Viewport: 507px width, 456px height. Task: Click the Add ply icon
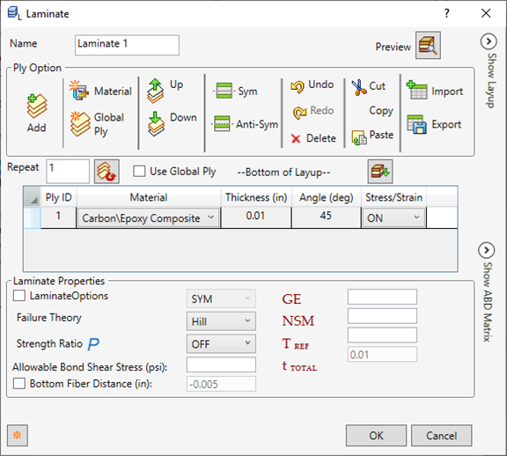[37, 106]
